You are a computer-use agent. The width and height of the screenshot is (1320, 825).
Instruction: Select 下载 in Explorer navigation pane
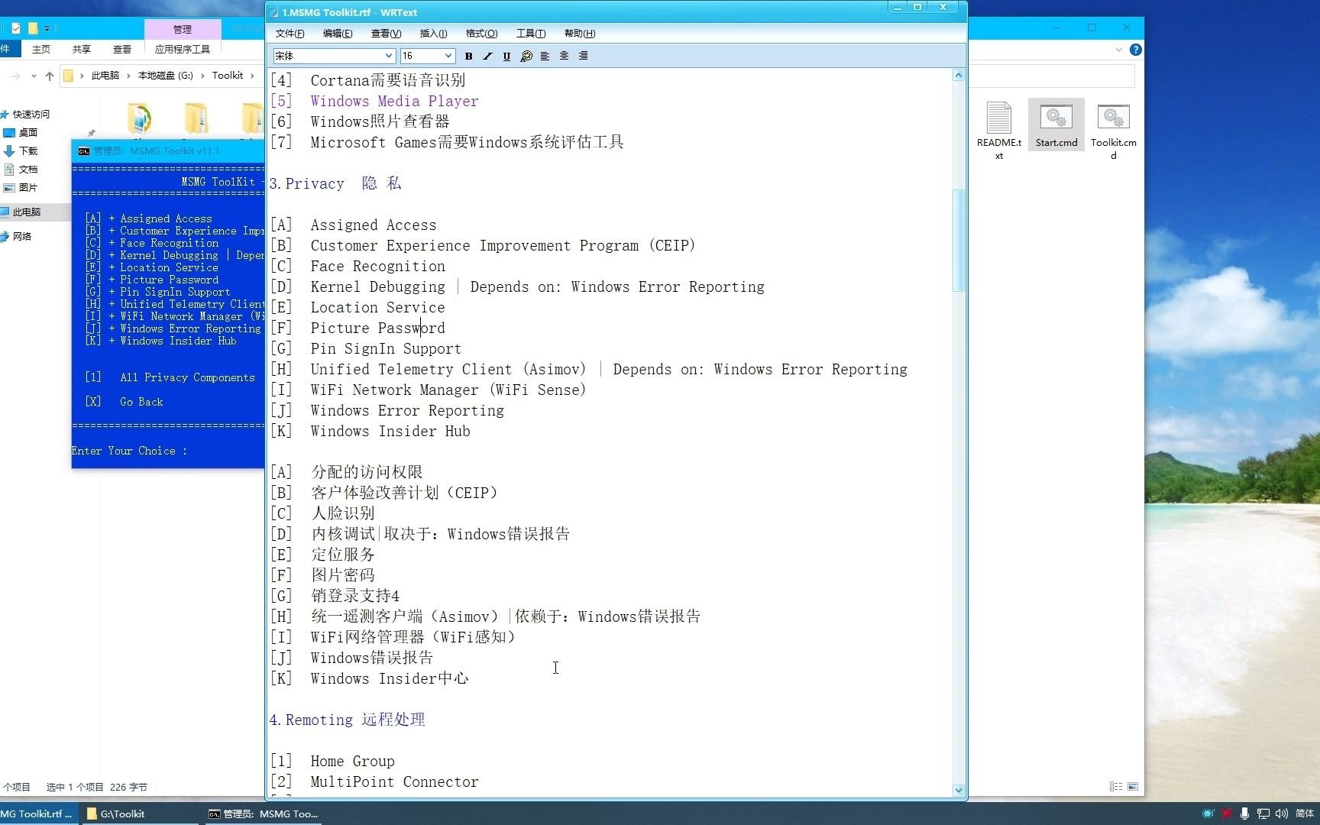[27, 151]
